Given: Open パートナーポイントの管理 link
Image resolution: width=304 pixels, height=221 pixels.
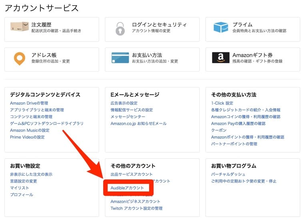Looking at the screenshot, I should (x=234, y=144).
